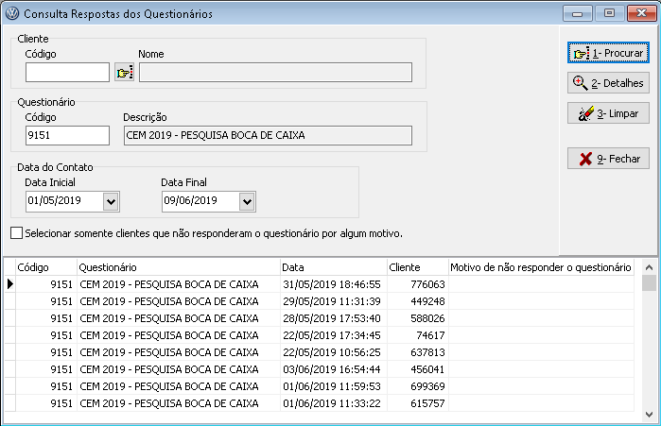Edit the Questionário Código field 9151
This screenshot has width=661, height=426.
[x=67, y=136]
